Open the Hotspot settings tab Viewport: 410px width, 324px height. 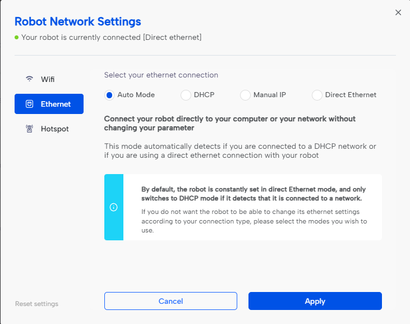(x=54, y=129)
